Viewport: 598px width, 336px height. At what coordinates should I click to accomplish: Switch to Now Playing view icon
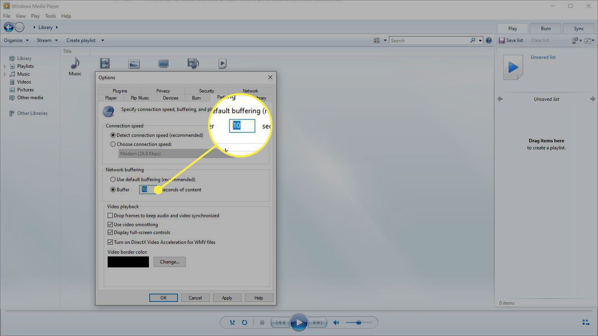(x=586, y=322)
